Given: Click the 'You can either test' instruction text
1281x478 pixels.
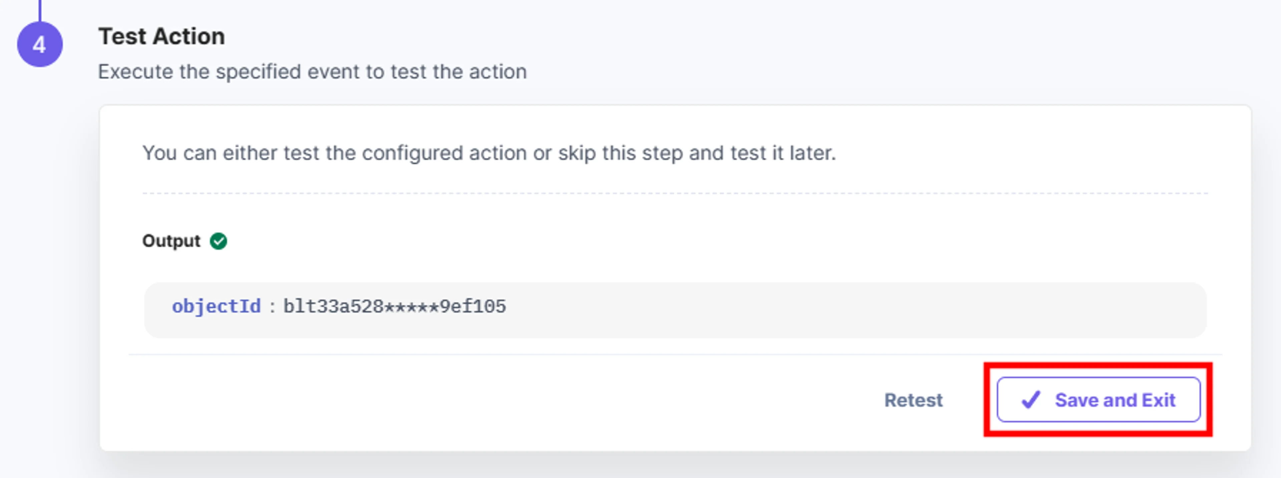Looking at the screenshot, I should (x=489, y=153).
